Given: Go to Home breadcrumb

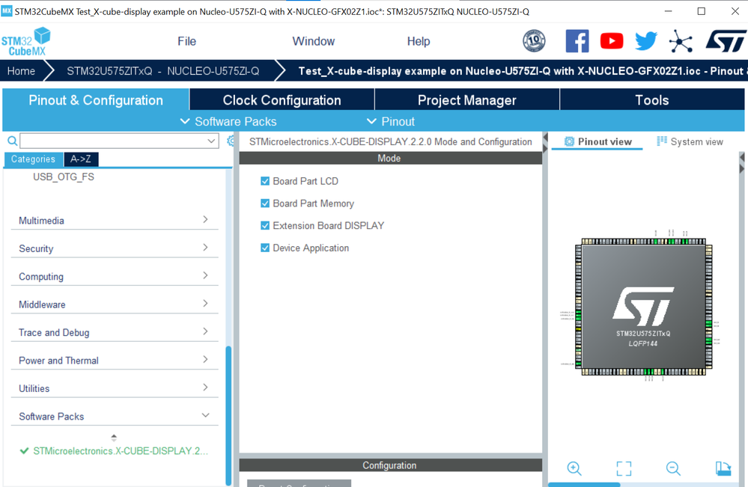Looking at the screenshot, I should tap(21, 71).
